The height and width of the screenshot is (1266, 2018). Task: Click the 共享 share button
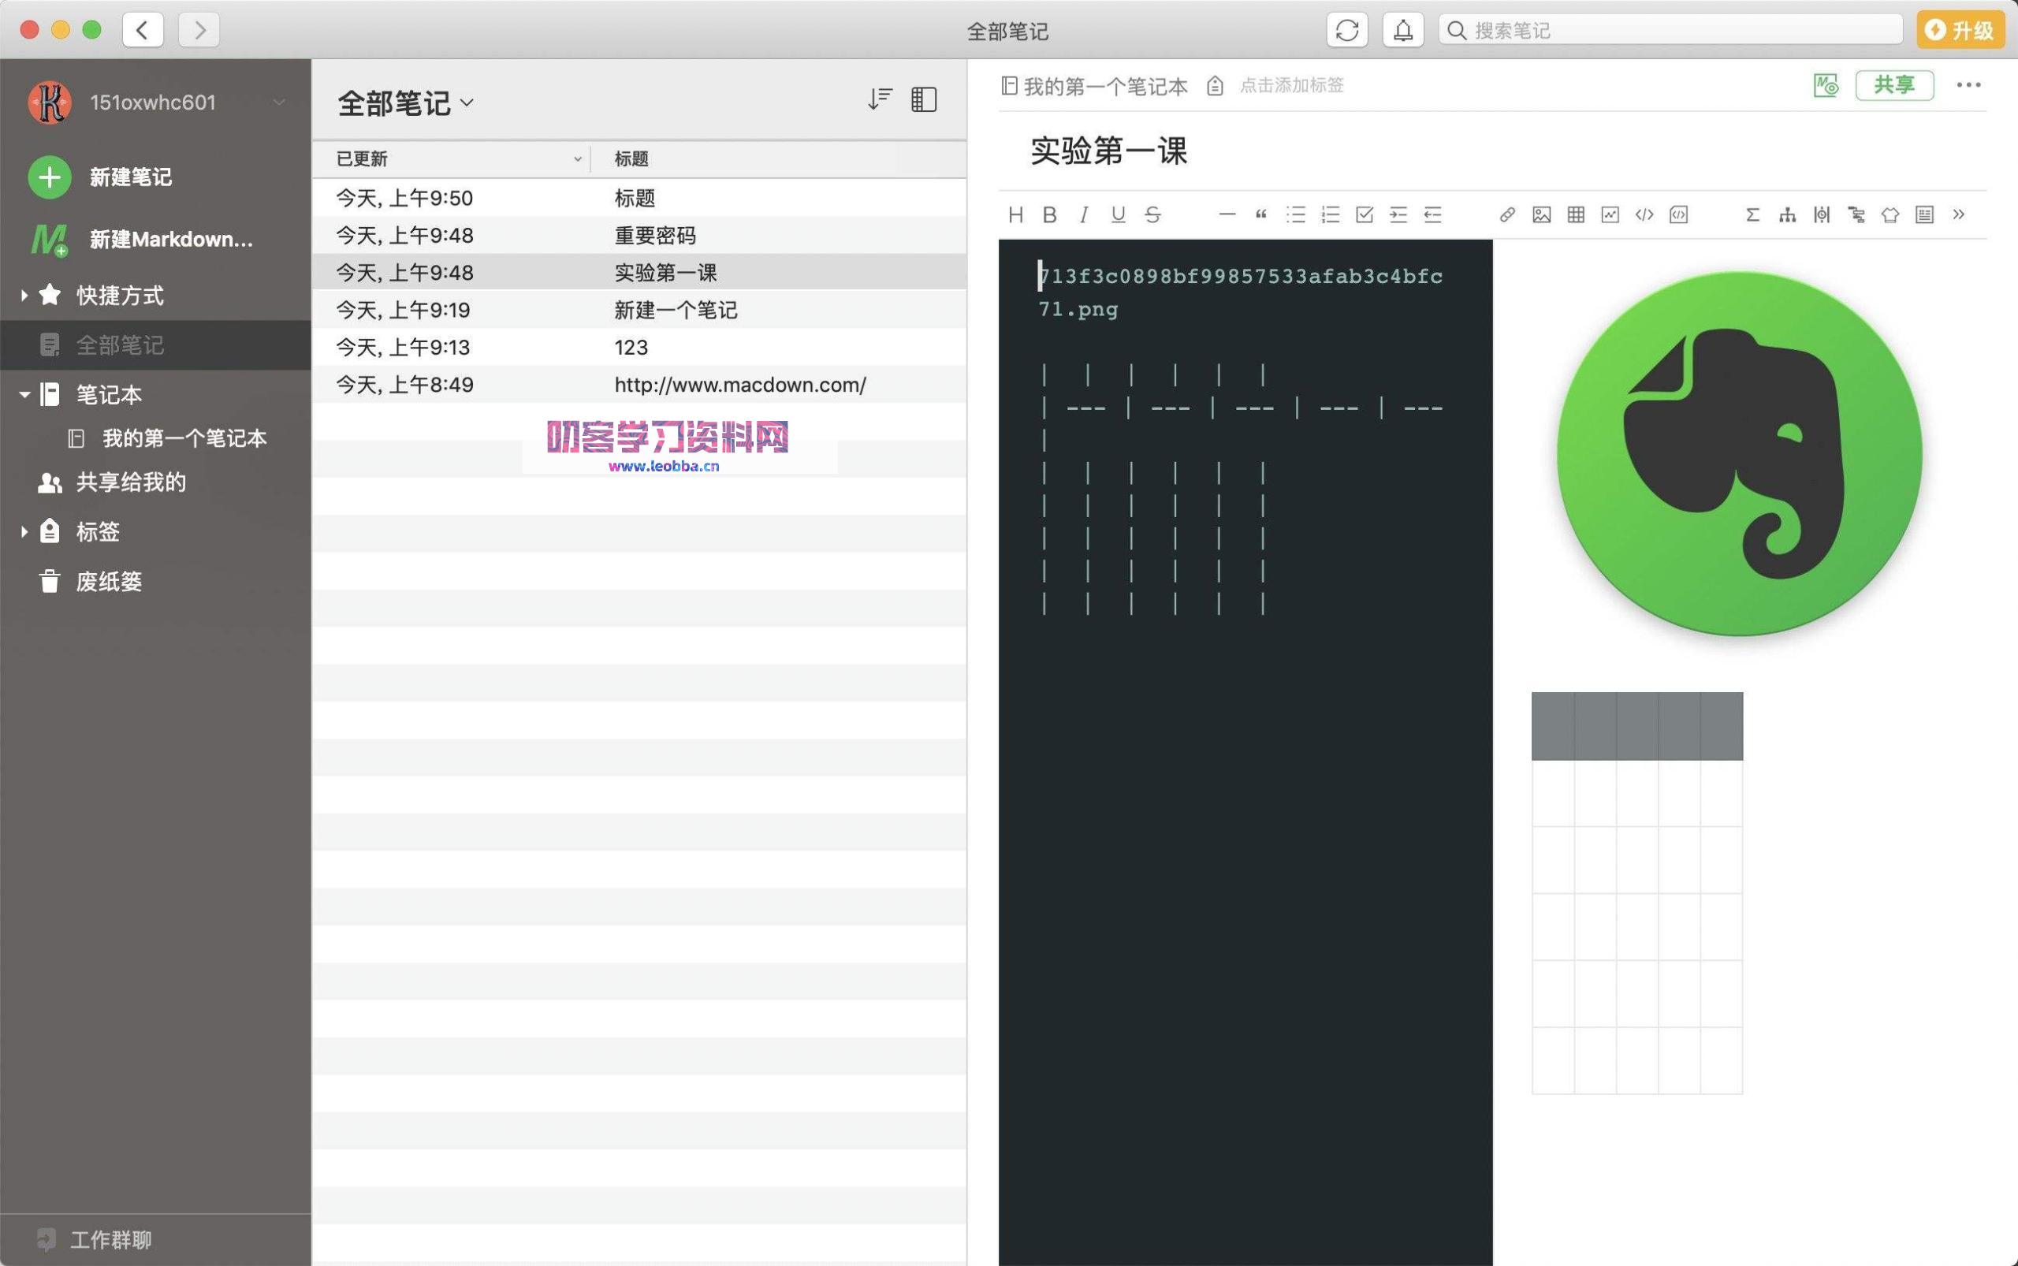1895,84
